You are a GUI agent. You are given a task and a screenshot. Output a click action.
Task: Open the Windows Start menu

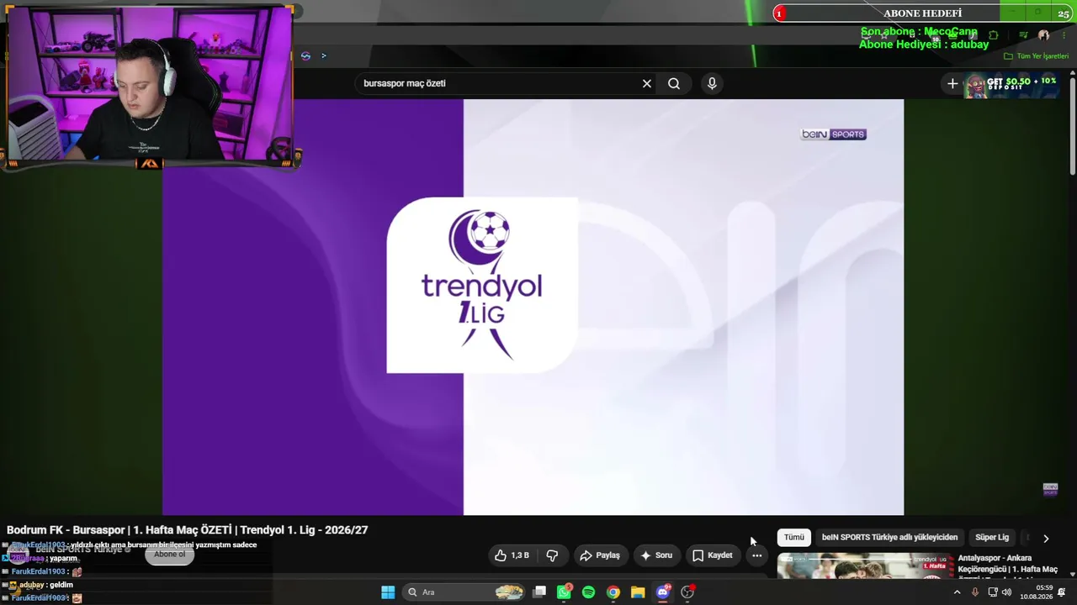tap(388, 592)
